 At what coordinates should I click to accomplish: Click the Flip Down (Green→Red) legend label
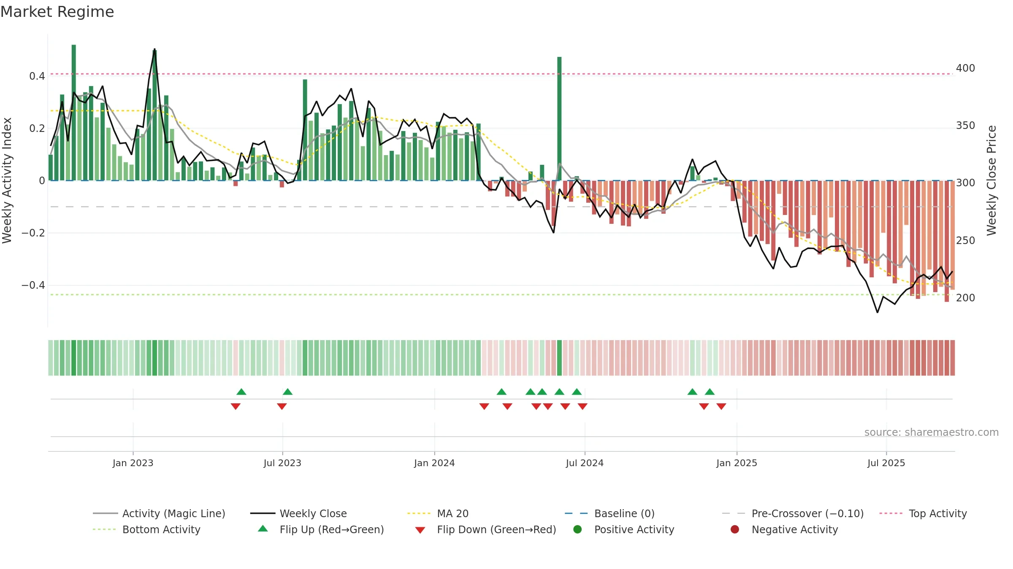496,529
